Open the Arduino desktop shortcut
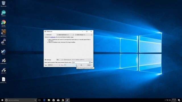The width and height of the screenshot is (182, 102). pos(3,13)
